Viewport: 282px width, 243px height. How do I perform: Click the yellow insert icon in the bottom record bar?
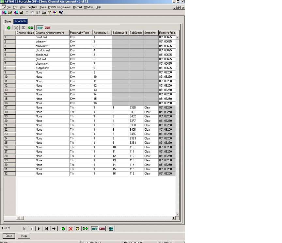pyautogui.click(x=78, y=229)
